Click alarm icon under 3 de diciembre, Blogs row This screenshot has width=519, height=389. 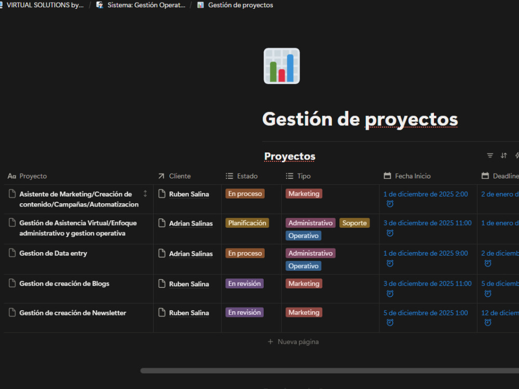[390, 294]
